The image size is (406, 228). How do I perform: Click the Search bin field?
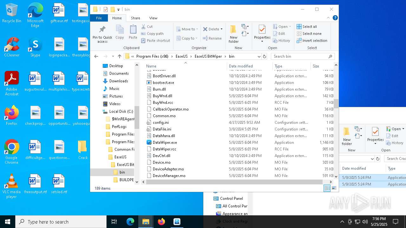point(303,56)
